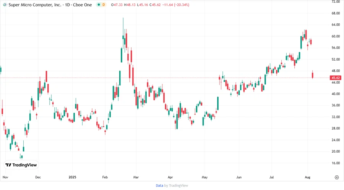
Task: Click the 56.00 price axis label
Action: (x=336, y=48)
